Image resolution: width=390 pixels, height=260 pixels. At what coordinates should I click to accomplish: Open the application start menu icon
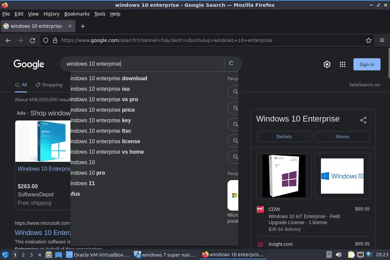tap(5, 255)
